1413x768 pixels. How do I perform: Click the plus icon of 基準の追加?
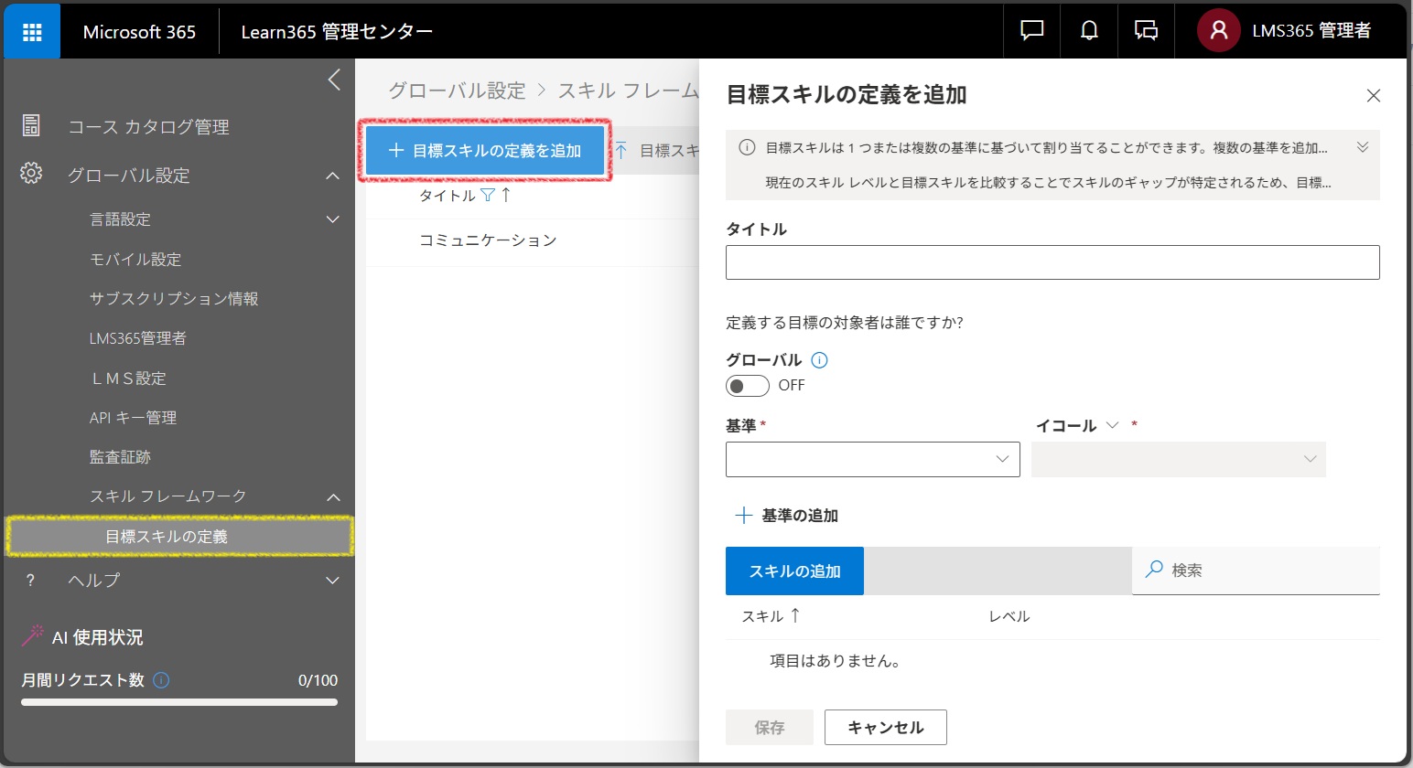(x=744, y=516)
